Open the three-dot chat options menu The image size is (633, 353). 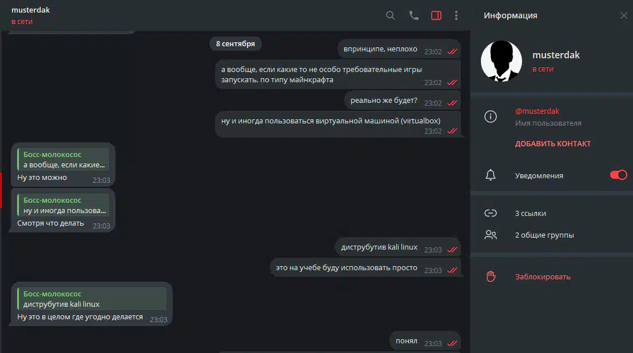tap(456, 15)
